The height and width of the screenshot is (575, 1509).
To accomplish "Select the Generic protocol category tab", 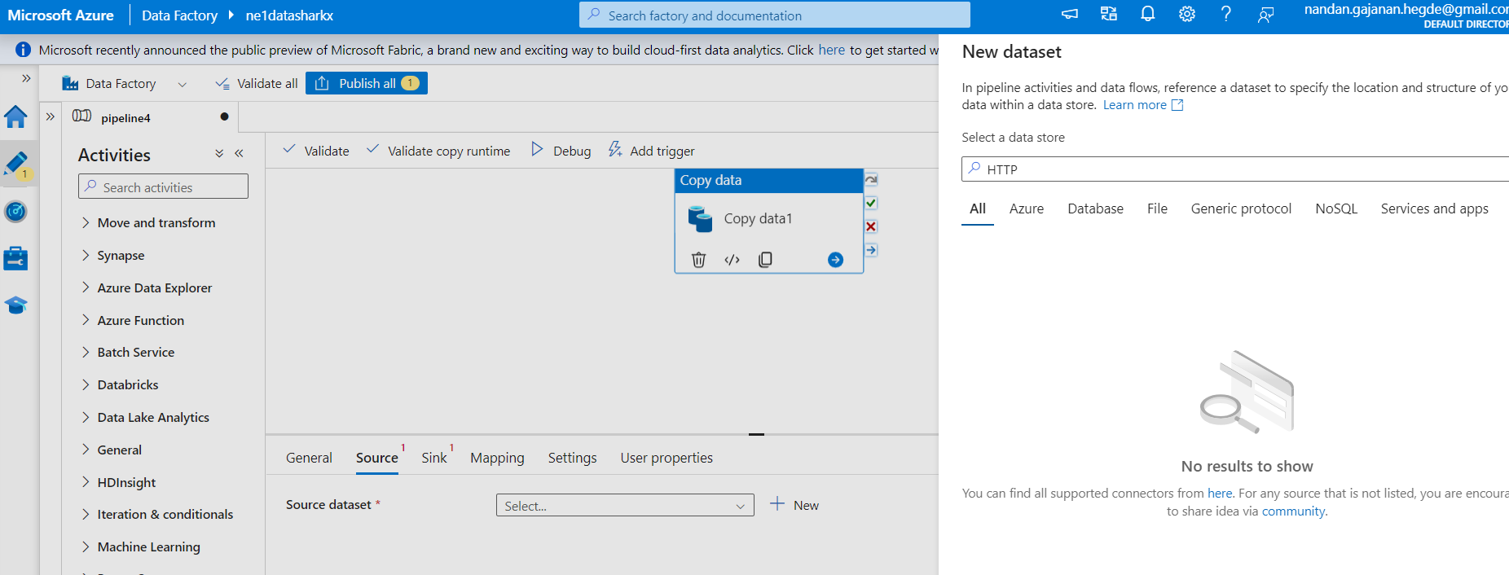I will 1241,208.
